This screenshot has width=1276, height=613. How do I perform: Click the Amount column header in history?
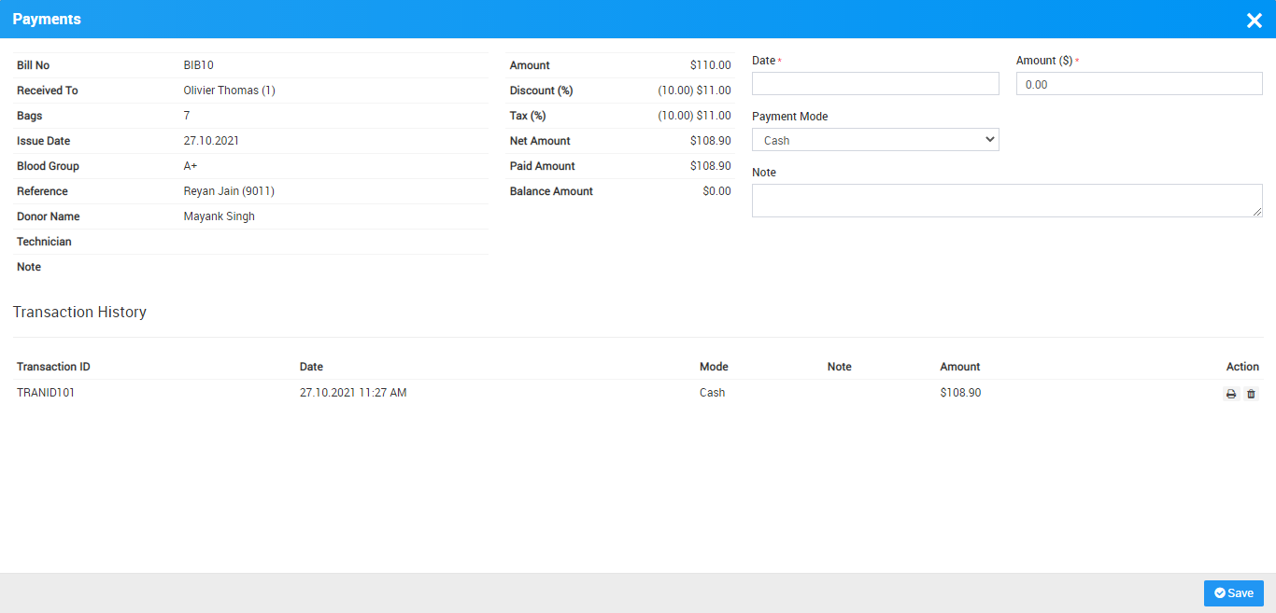coord(960,367)
